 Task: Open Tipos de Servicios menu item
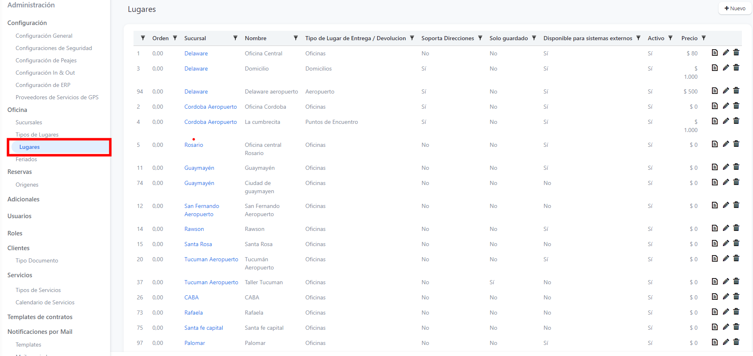point(38,290)
